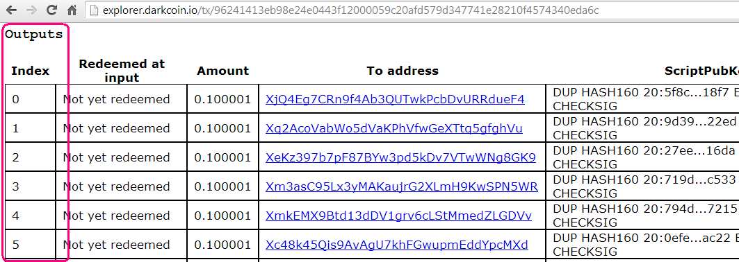This screenshot has width=739, height=262.
Task: Open address XmkEMX9Btd13dDV1grv6cLStMmedZLGDVv
Action: coord(399,216)
